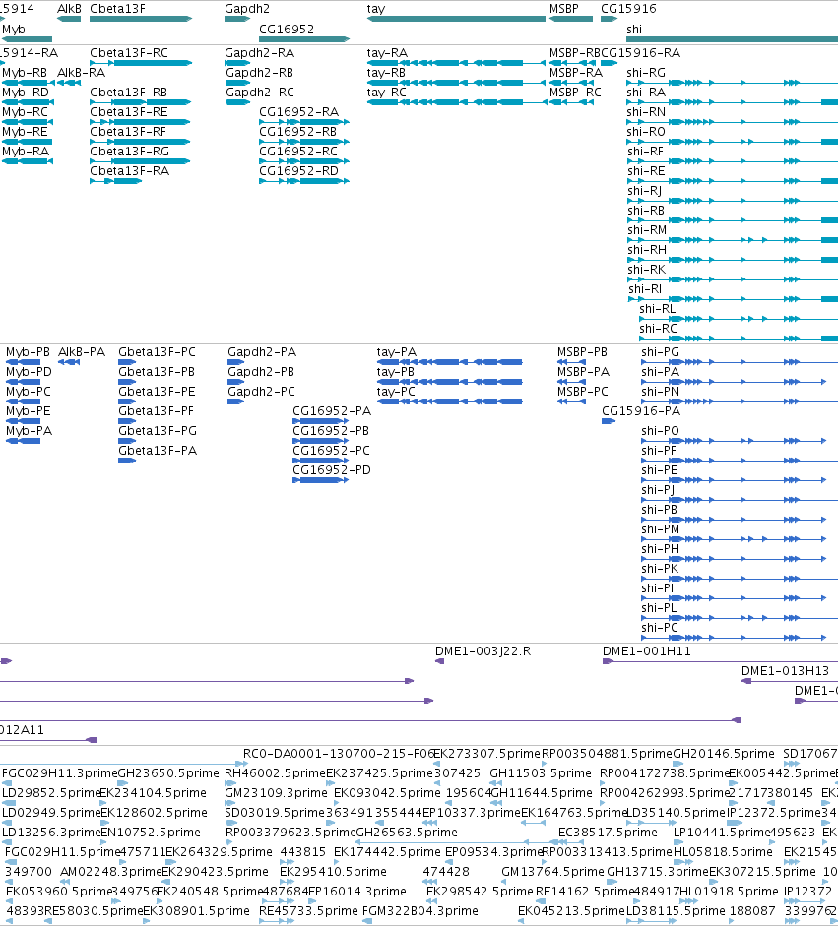Click the MSBP gene label

564,8
